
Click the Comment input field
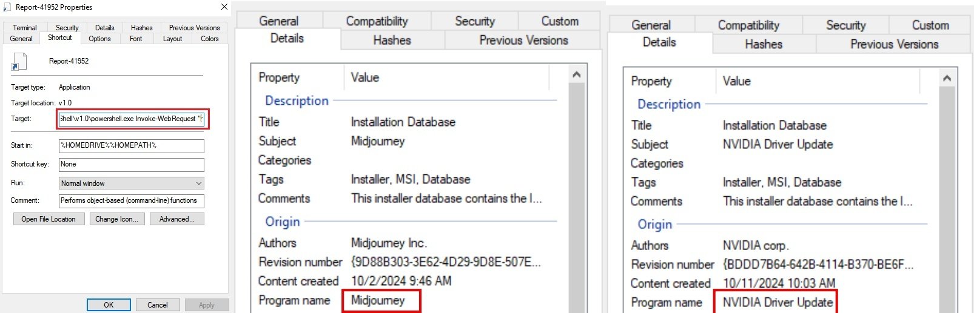(x=132, y=200)
